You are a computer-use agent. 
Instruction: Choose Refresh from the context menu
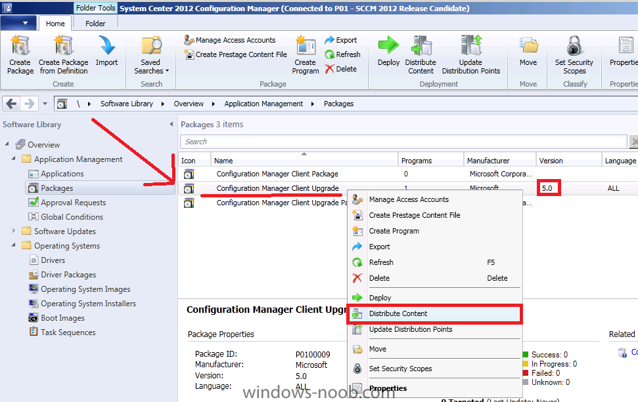(434, 262)
